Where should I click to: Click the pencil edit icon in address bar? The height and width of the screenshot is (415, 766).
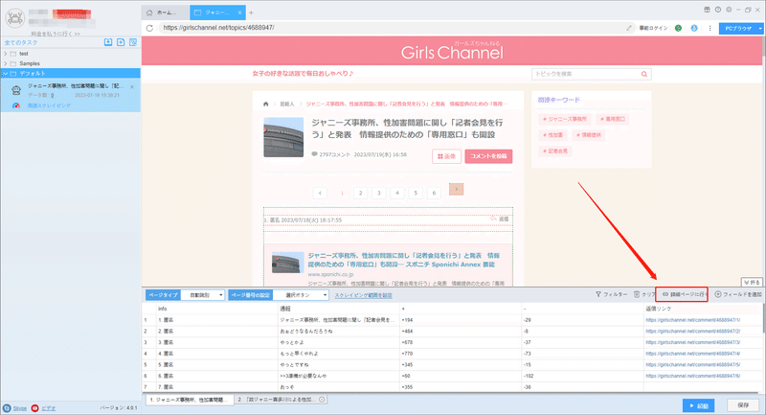[629, 28]
